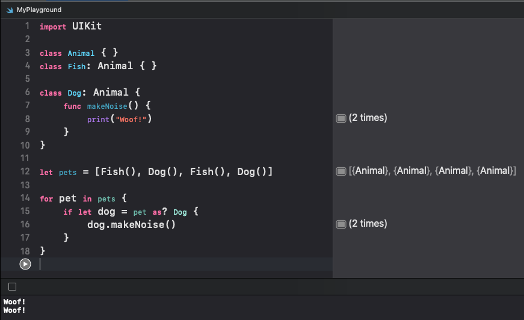Open the Swift playground file icon
Image resolution: width=524 pixels, height=320 pixels.
10,10
